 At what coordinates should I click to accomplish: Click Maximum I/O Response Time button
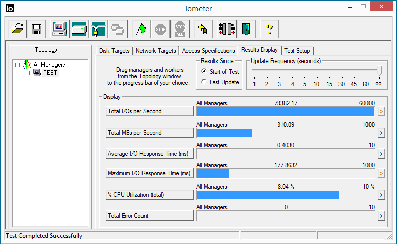[x=150, y=173]
